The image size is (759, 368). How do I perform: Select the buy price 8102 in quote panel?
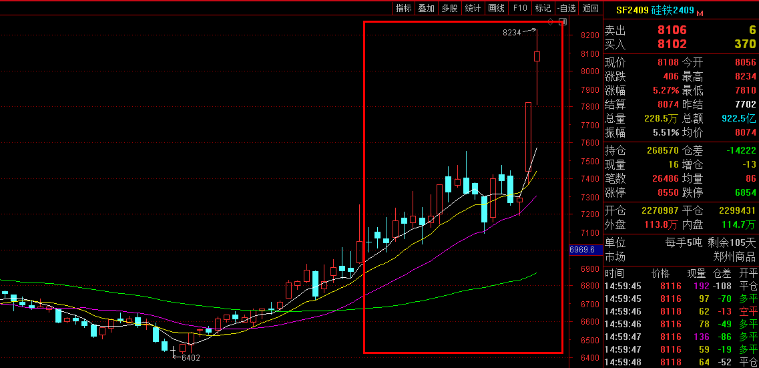coord(672,44)
